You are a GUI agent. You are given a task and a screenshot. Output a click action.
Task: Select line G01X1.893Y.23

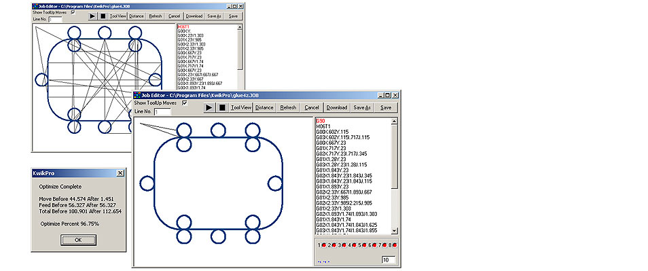pyautogui.click(x=332, y=186)
